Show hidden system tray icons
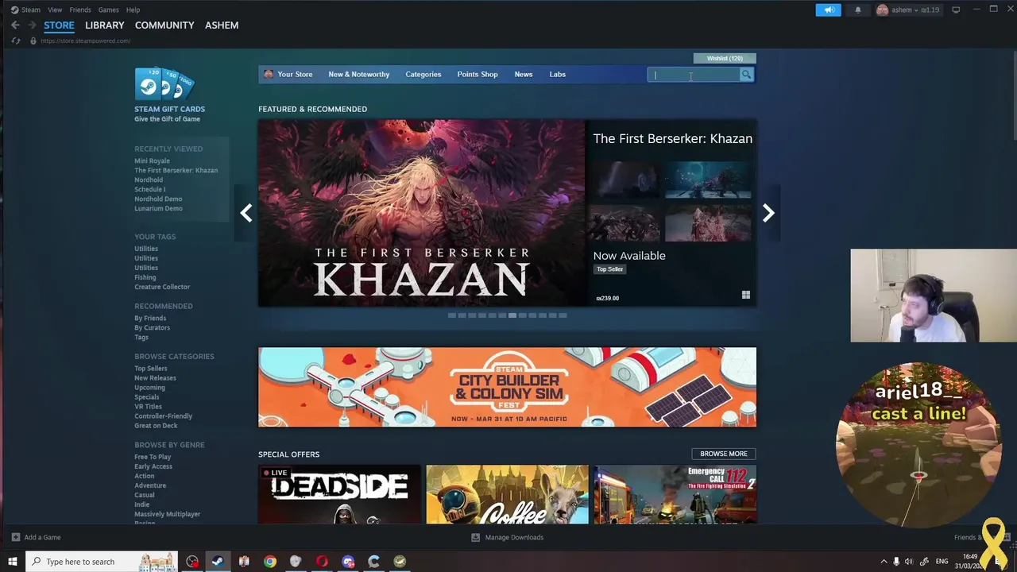The width and height of the screenshot is (1017, 572). (884, 562)
